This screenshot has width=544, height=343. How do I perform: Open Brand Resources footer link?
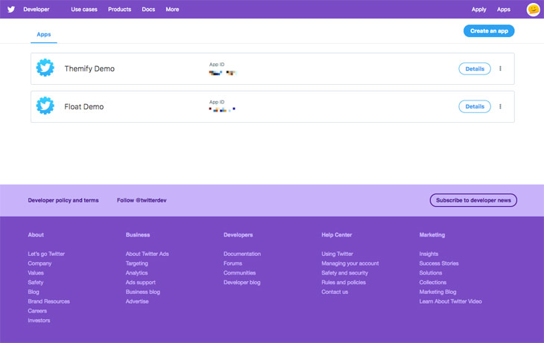(x=48, y=301)
